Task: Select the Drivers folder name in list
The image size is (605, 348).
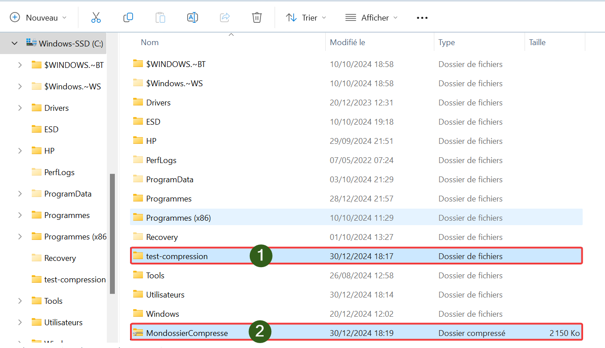Action: tap(158, 102)
